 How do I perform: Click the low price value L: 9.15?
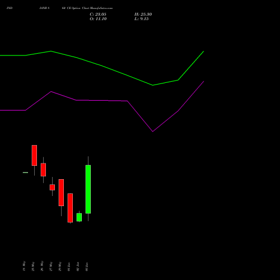[x=142, y=19]
